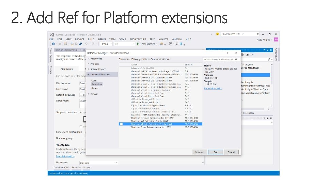Click the Solution Explorer preview selected items icon
Image resolution: width=327 pixels, height=184 pixels.
point(252,55)
